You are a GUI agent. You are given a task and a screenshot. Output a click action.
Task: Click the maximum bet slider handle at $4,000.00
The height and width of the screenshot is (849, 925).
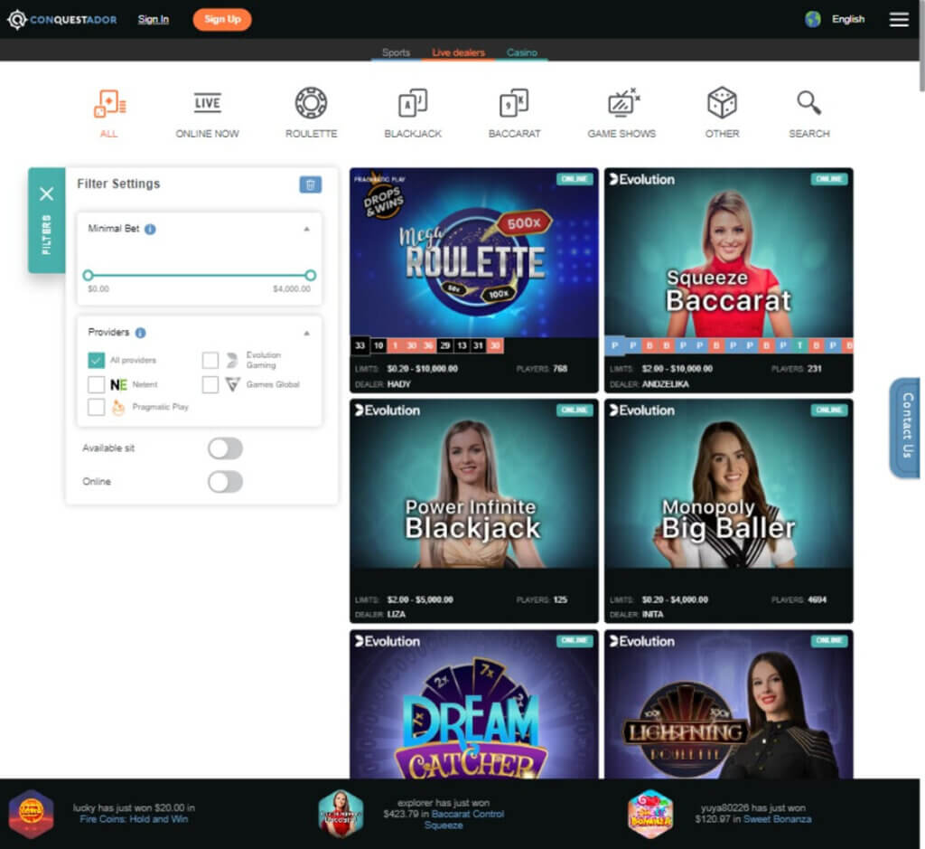click(x=311, y=275)
